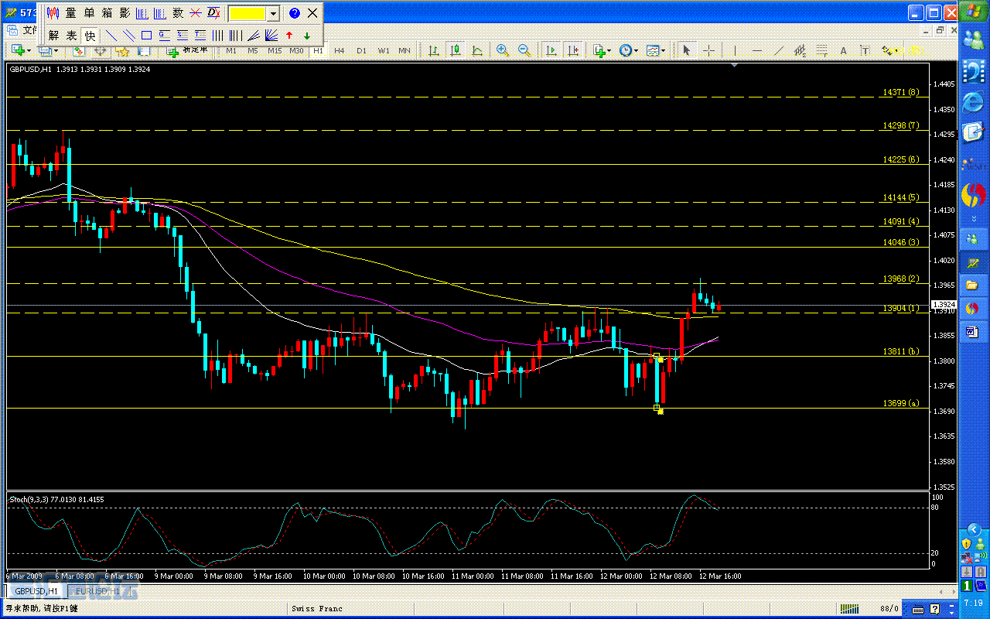990x619 pixels.
Task: Select the equidistant channel tool
Action: coord(800,51)
